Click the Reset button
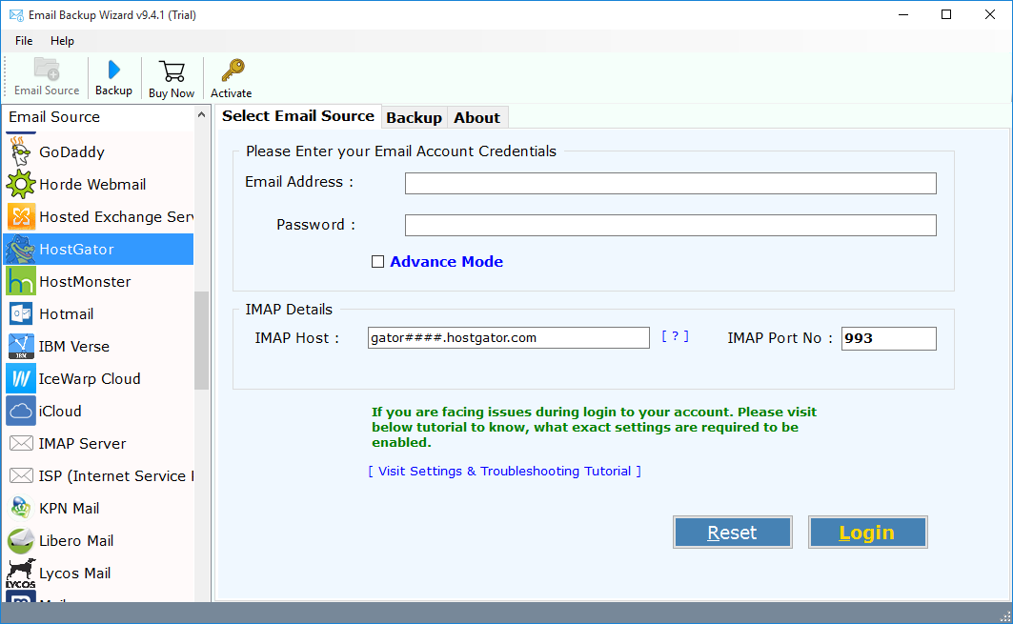 [733, 533]
